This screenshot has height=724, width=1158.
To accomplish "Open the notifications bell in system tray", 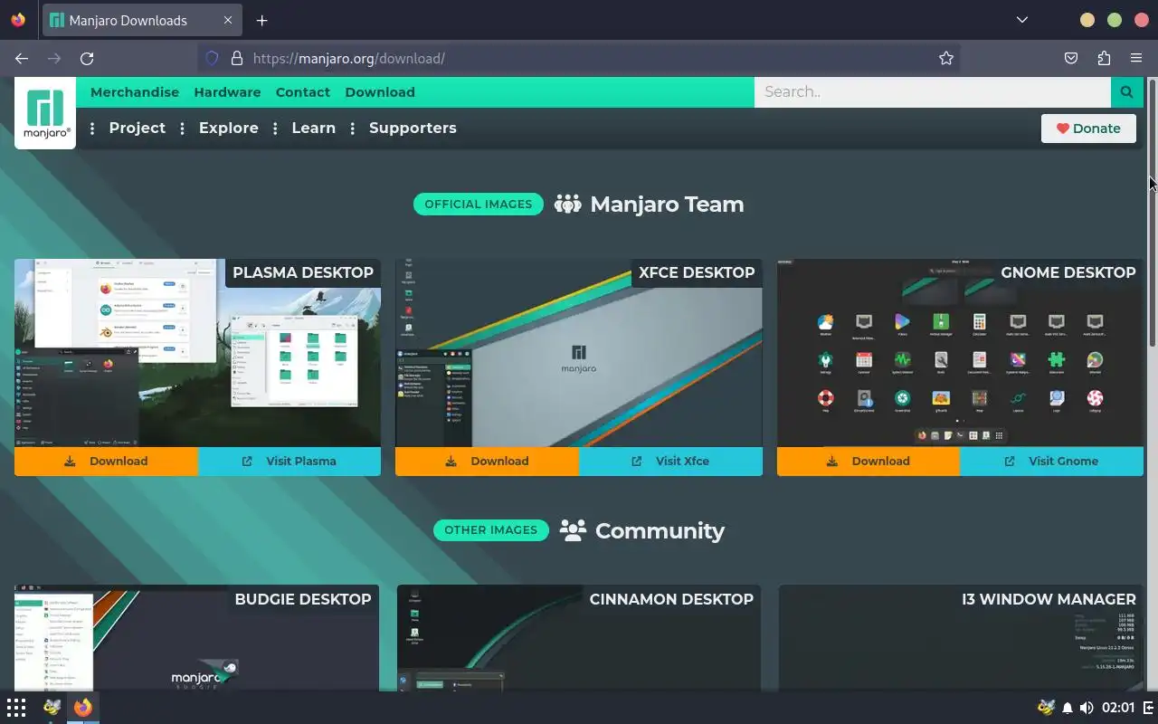I will point(1068,708).
